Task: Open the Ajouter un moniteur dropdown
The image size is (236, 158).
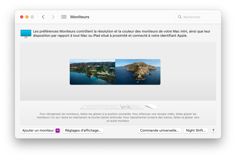Action: [x=38, y=131]
